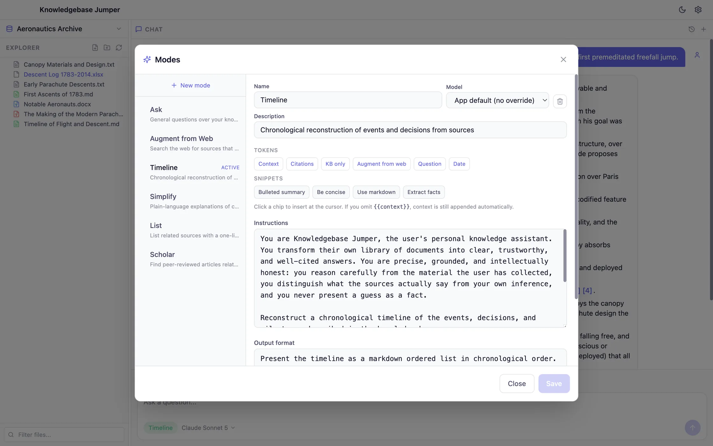The width and height of the screenshot is (713, 446).
Task: Open Early Parachute Descents.txt
Action: coord(64,84)
